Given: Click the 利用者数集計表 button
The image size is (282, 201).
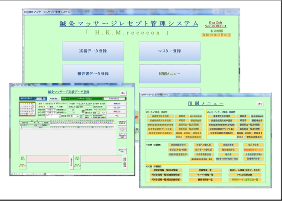Looking at the screenshot, I should click(x=203, y=155).
